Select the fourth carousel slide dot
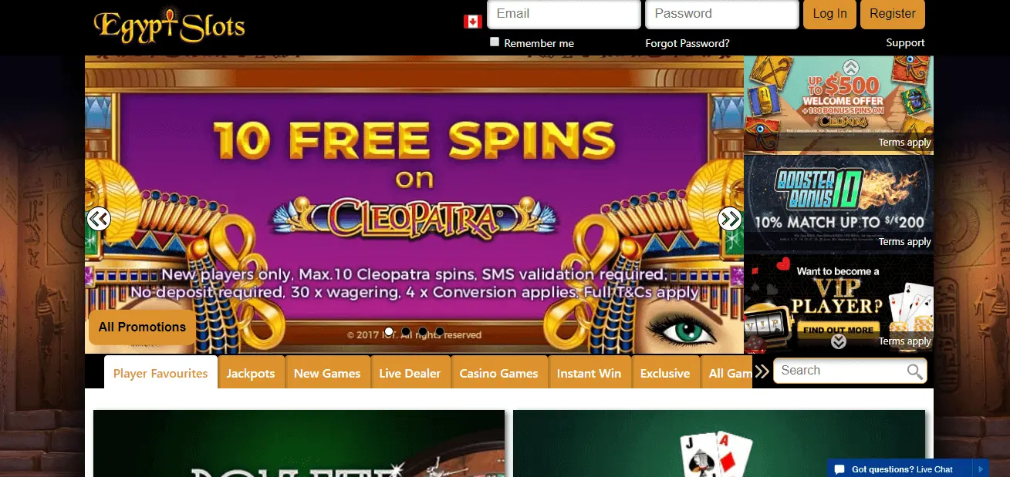 440,331
